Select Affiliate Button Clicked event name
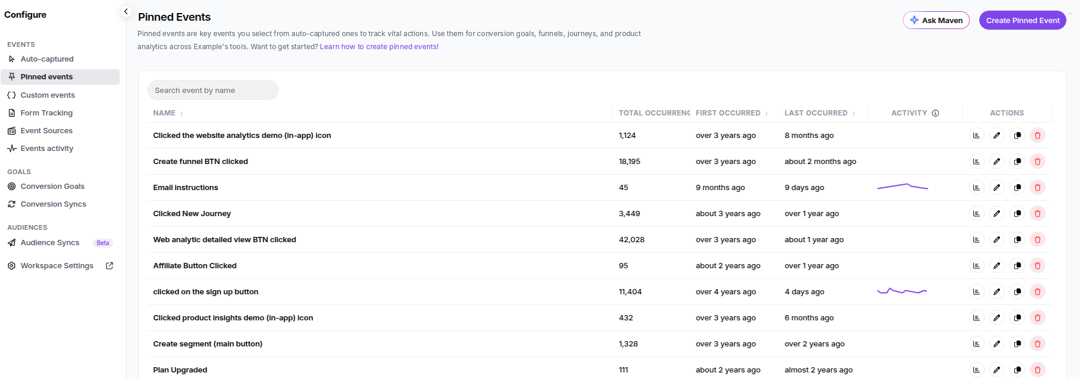This screenshot has height=379, width=1080. [x=195, y=266]
